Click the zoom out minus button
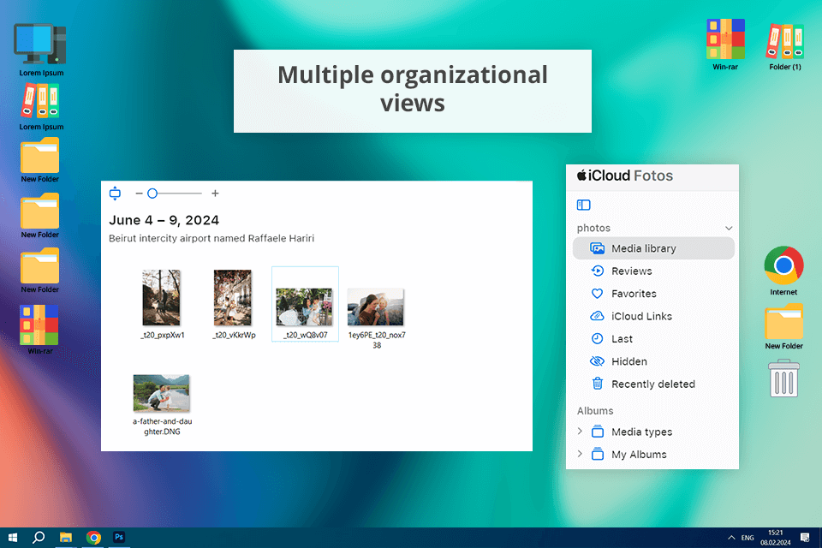The width and height of the screenshot is (822, 548). [139, 194]
